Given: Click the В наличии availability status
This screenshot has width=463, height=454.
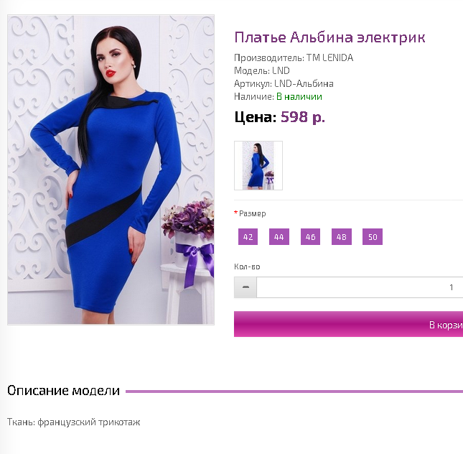Looking at the screenshot, I should [x=299, y=97].
